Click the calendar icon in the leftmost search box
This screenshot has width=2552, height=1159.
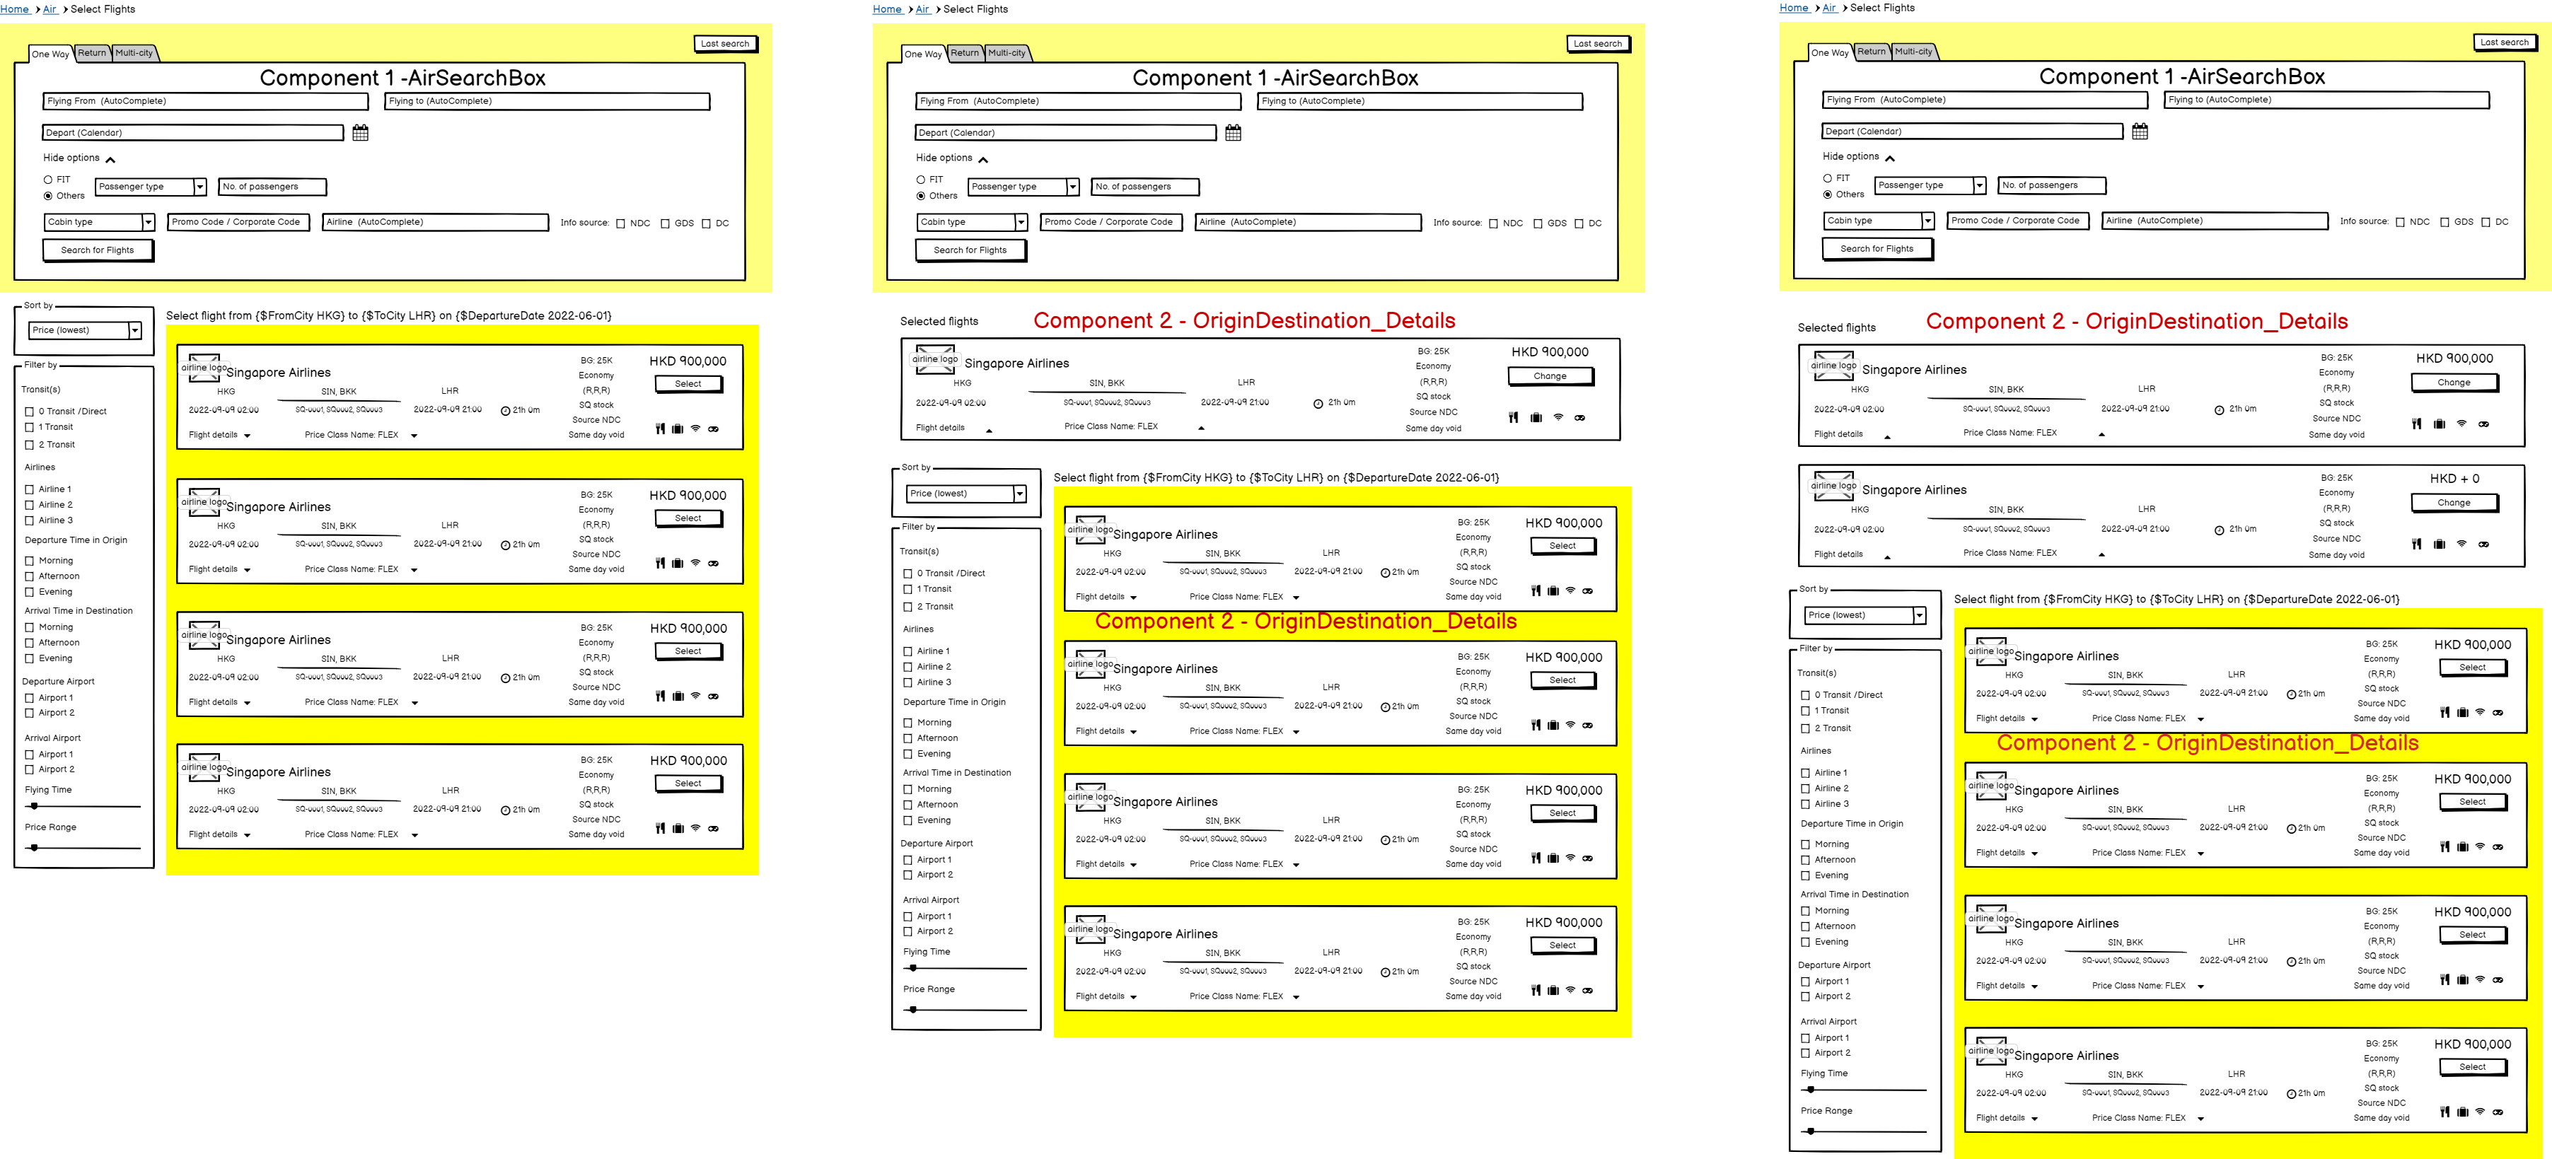tap(361, 133)
